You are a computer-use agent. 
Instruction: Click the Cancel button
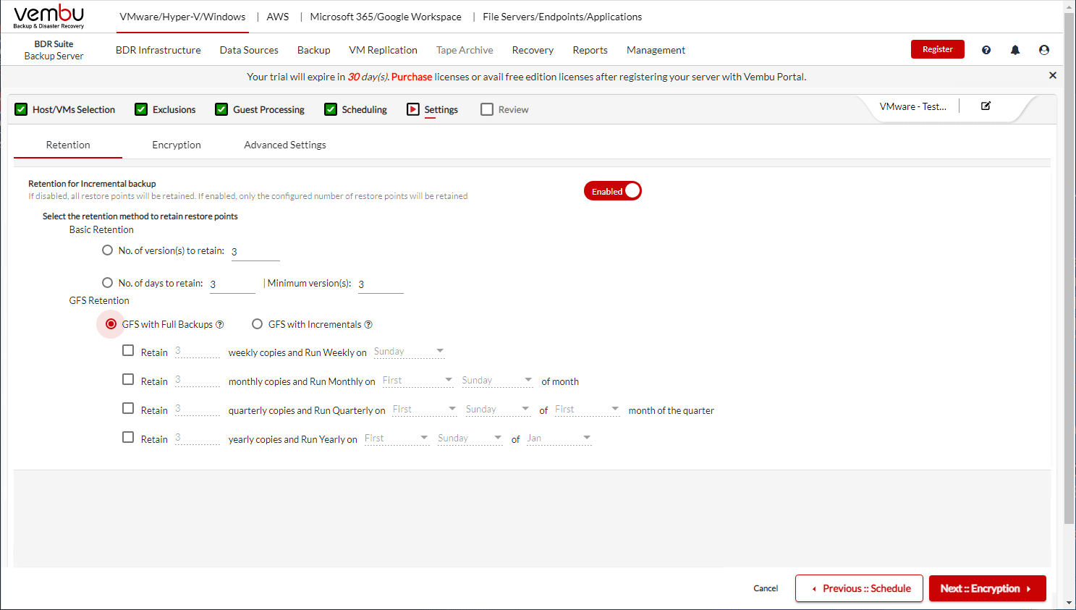766,588
